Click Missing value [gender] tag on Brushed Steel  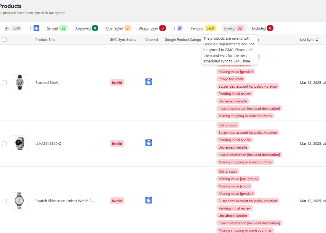point(236,72)
